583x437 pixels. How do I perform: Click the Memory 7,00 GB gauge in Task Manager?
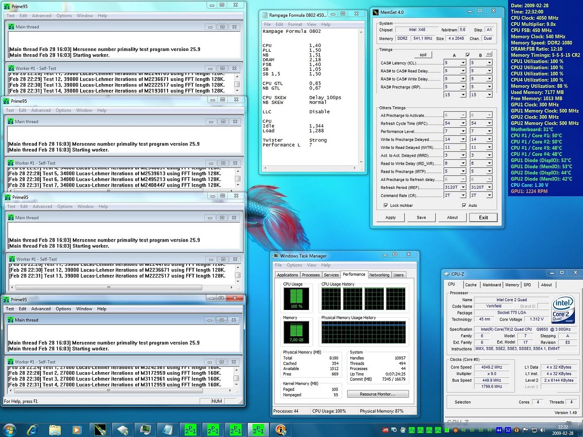tap(296, 332)
